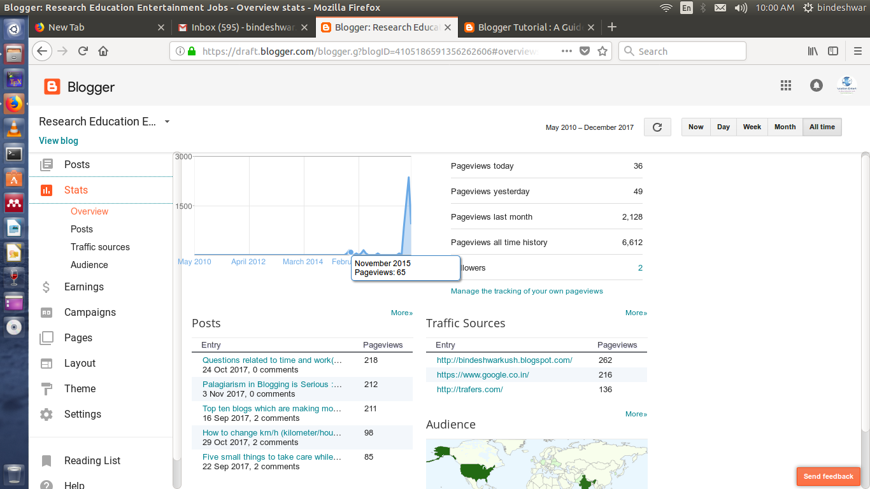The width and height of the screenshot is (870, 489).
Task: Show site information via the lock icon
Action: [192, 52]
